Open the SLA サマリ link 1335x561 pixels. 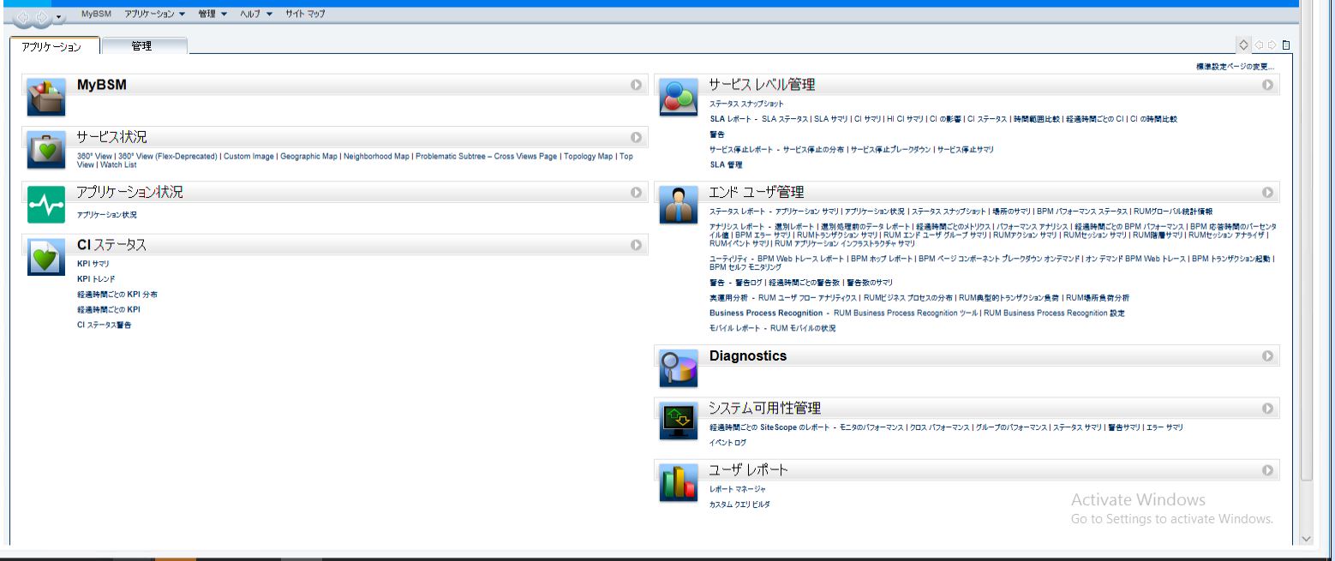[x=831, y=119]
